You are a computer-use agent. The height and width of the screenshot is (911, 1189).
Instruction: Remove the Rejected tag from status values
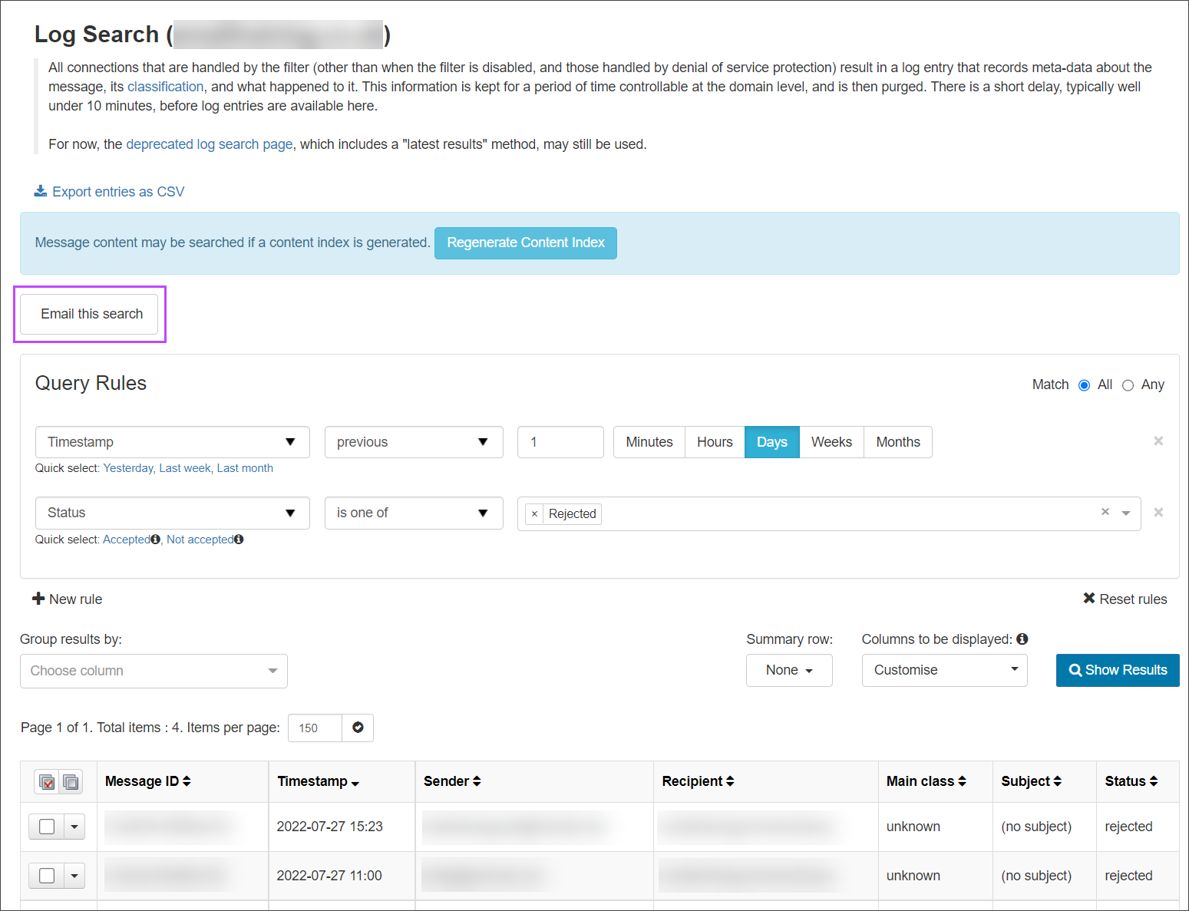point(535,514)
